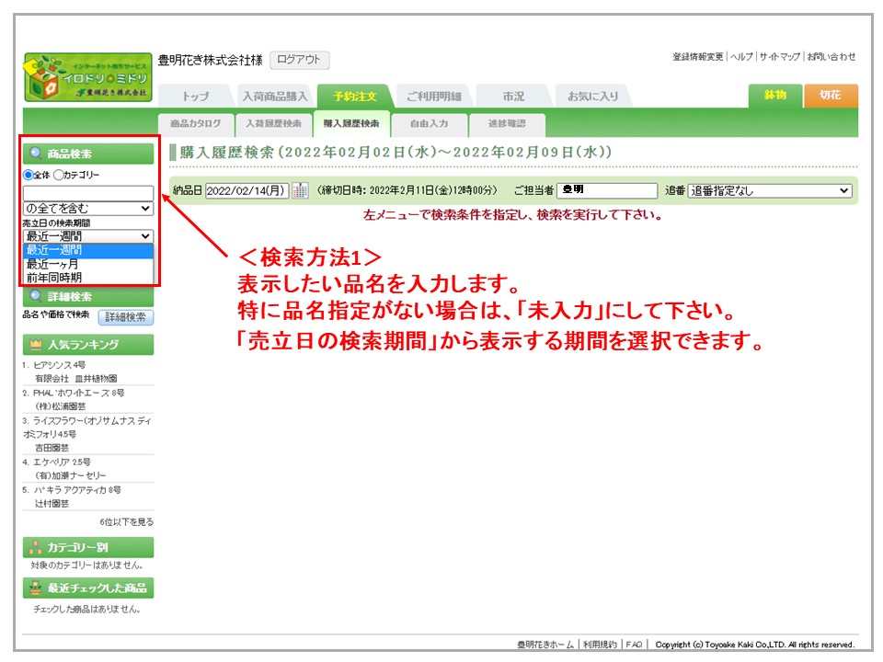
Task: Open the 入荷履歴検索 sub-tab
Action: pos(273,123)
